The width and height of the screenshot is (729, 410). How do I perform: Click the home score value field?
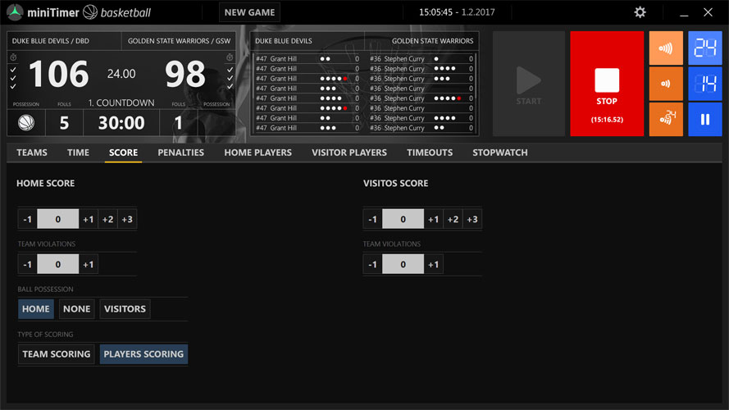(57, 219)
